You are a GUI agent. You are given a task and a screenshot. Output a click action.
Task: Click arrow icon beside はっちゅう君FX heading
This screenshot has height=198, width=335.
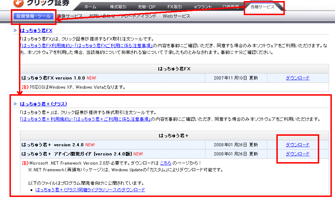tap(15, 30)
